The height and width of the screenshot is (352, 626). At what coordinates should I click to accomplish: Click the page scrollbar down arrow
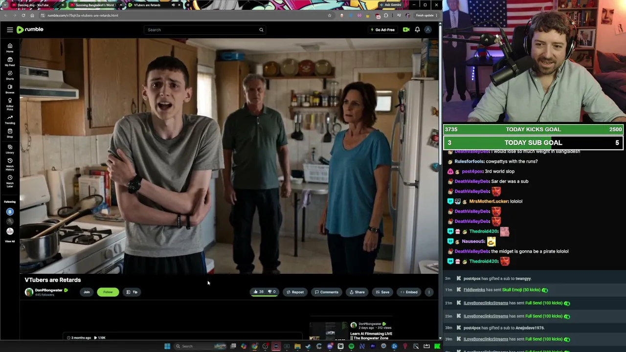440,338
